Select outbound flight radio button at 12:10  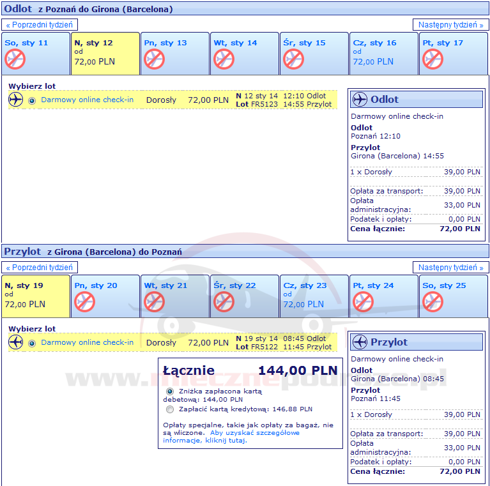pyautogui.click(x=32, y=100)
